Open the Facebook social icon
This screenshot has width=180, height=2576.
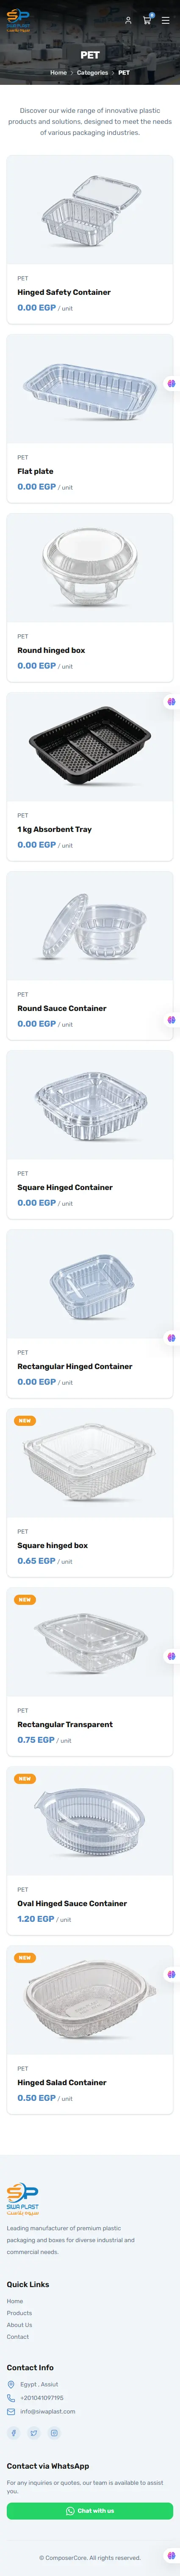coord(14,2433)
